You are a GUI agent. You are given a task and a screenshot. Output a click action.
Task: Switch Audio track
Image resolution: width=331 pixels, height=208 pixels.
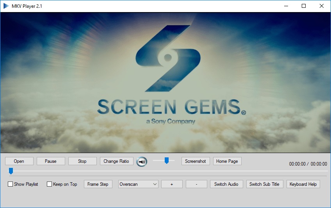tap(226, 184)
